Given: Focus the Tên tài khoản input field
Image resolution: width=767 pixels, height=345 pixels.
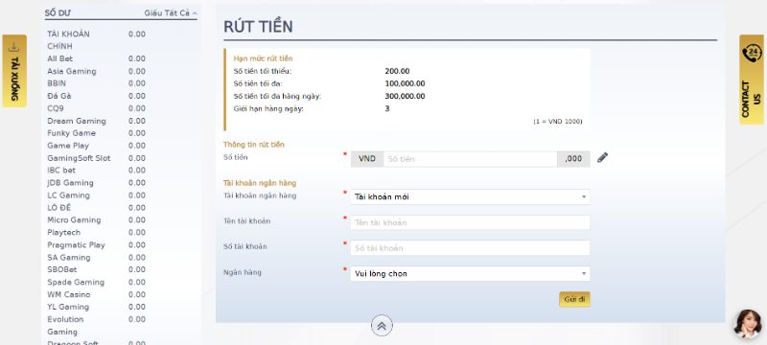Looking at the screenshot, I should point(470,222).
